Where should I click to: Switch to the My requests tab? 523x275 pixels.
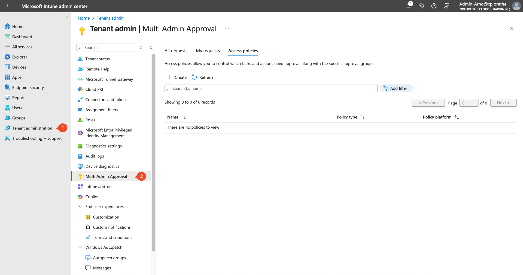click(208, 51)
